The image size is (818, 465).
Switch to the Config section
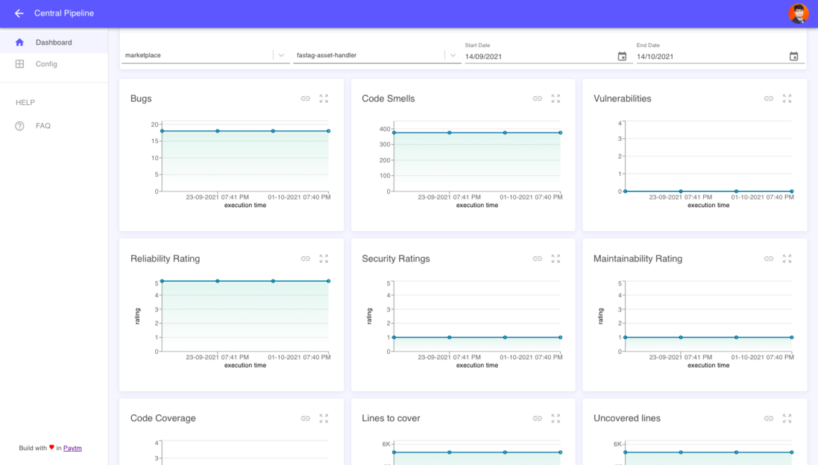click(x=45, y=63)
